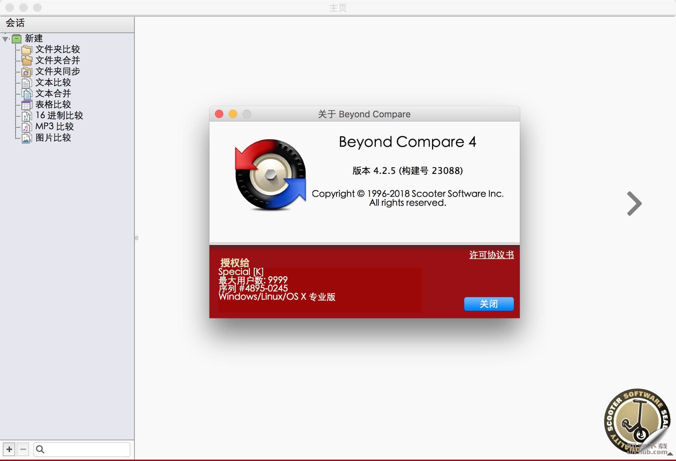
Task: Click the 文件夹同步 sync icon
Action: click(x=27, y=72)
